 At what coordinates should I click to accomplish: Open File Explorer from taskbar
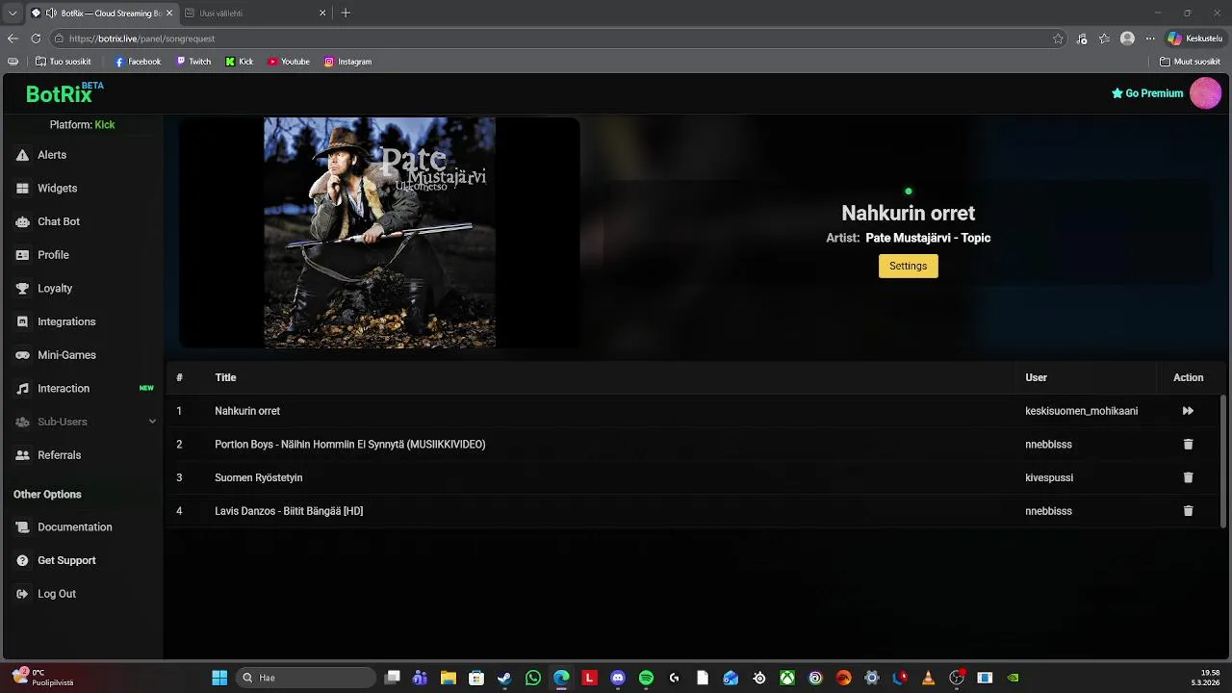(448, 678)
